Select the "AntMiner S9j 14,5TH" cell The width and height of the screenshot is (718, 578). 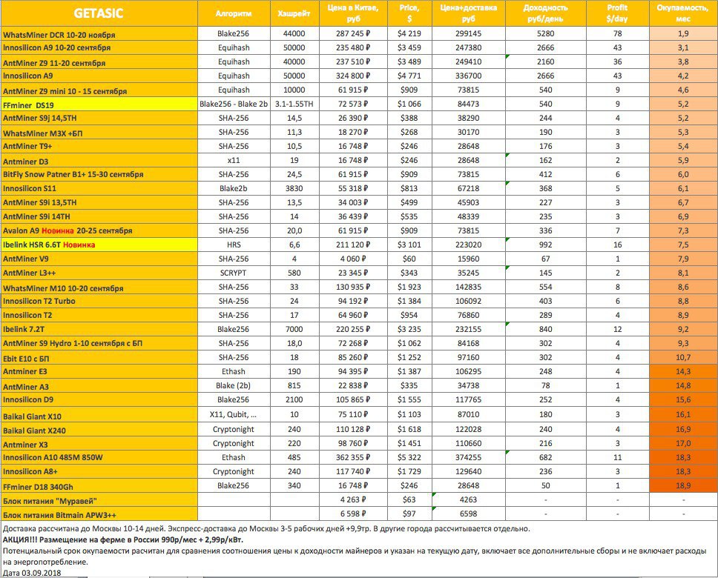click(x=99, y=118)
